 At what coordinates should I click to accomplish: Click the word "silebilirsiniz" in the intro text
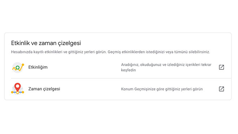199,52
